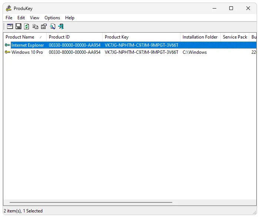Close the ProduKey window

pos(248,8)
